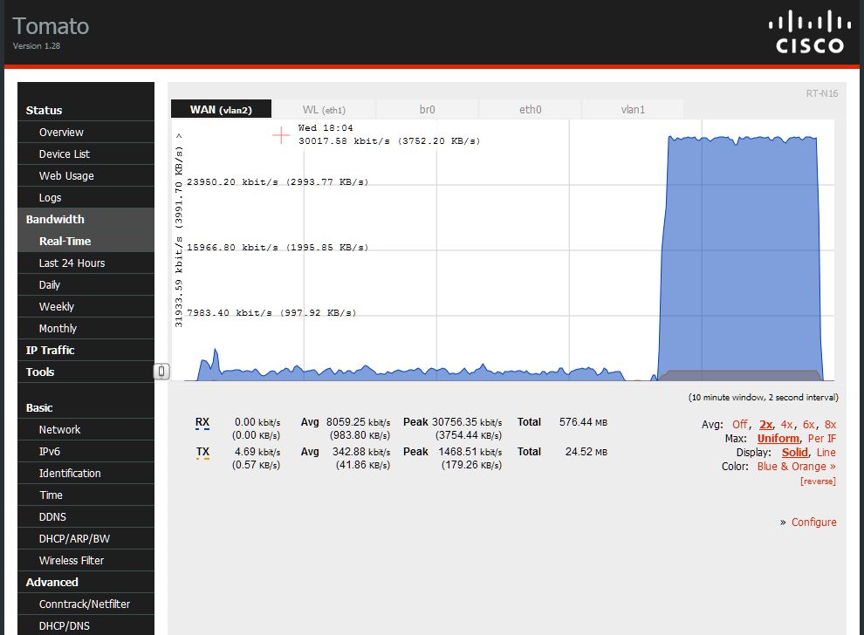Click the Cisco logo in the header
The image size is (864, 635).
point(809,32)
